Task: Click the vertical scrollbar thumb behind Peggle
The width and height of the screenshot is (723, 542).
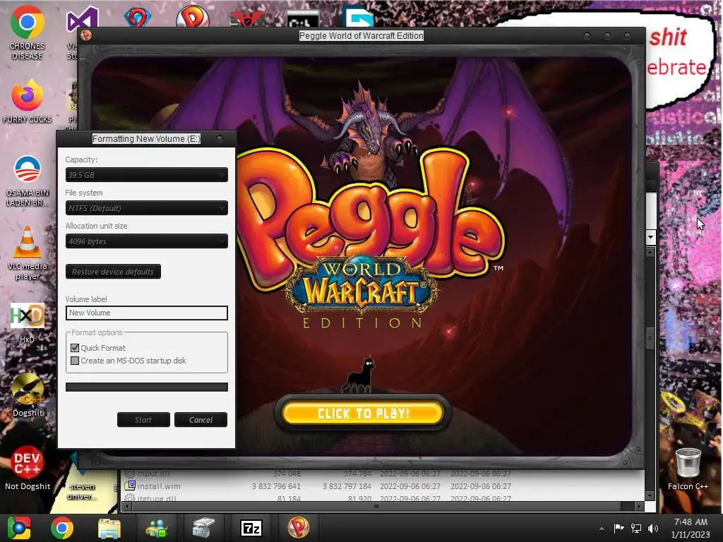Action: pyautogui.click(x=650, y=338)
